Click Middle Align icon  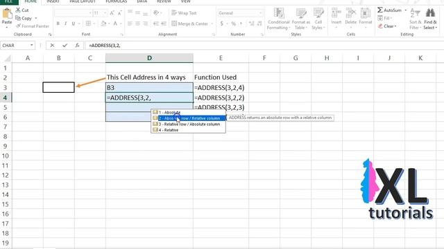tap(137, 12)
